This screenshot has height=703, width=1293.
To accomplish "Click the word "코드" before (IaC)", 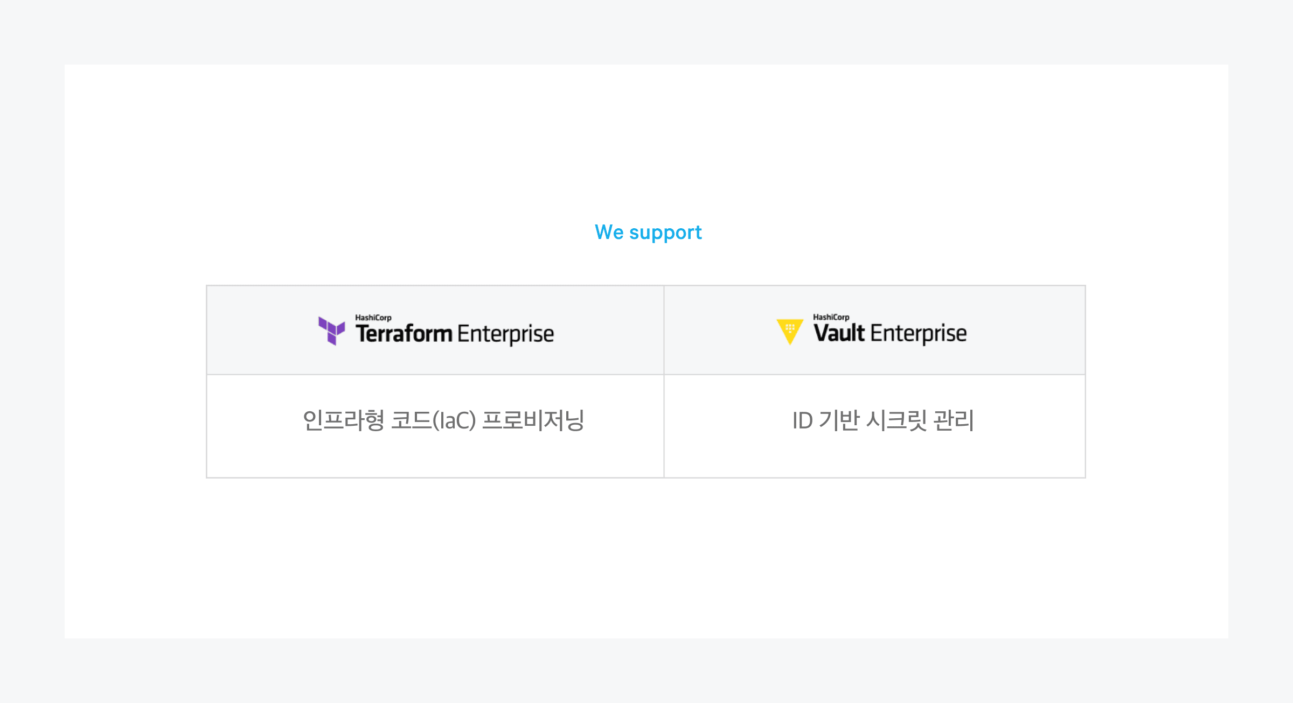I will coord(411,420).
